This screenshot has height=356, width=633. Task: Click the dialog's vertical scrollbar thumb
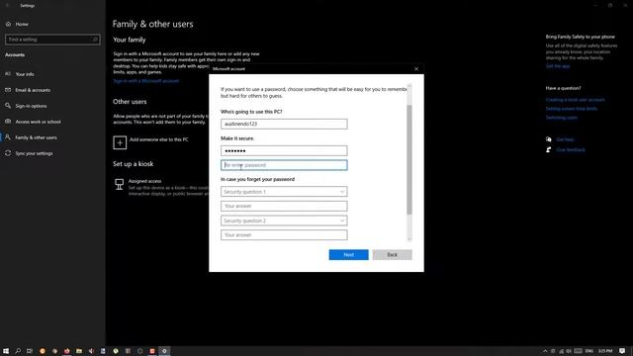pyautogui.click(x=409, y=159)
